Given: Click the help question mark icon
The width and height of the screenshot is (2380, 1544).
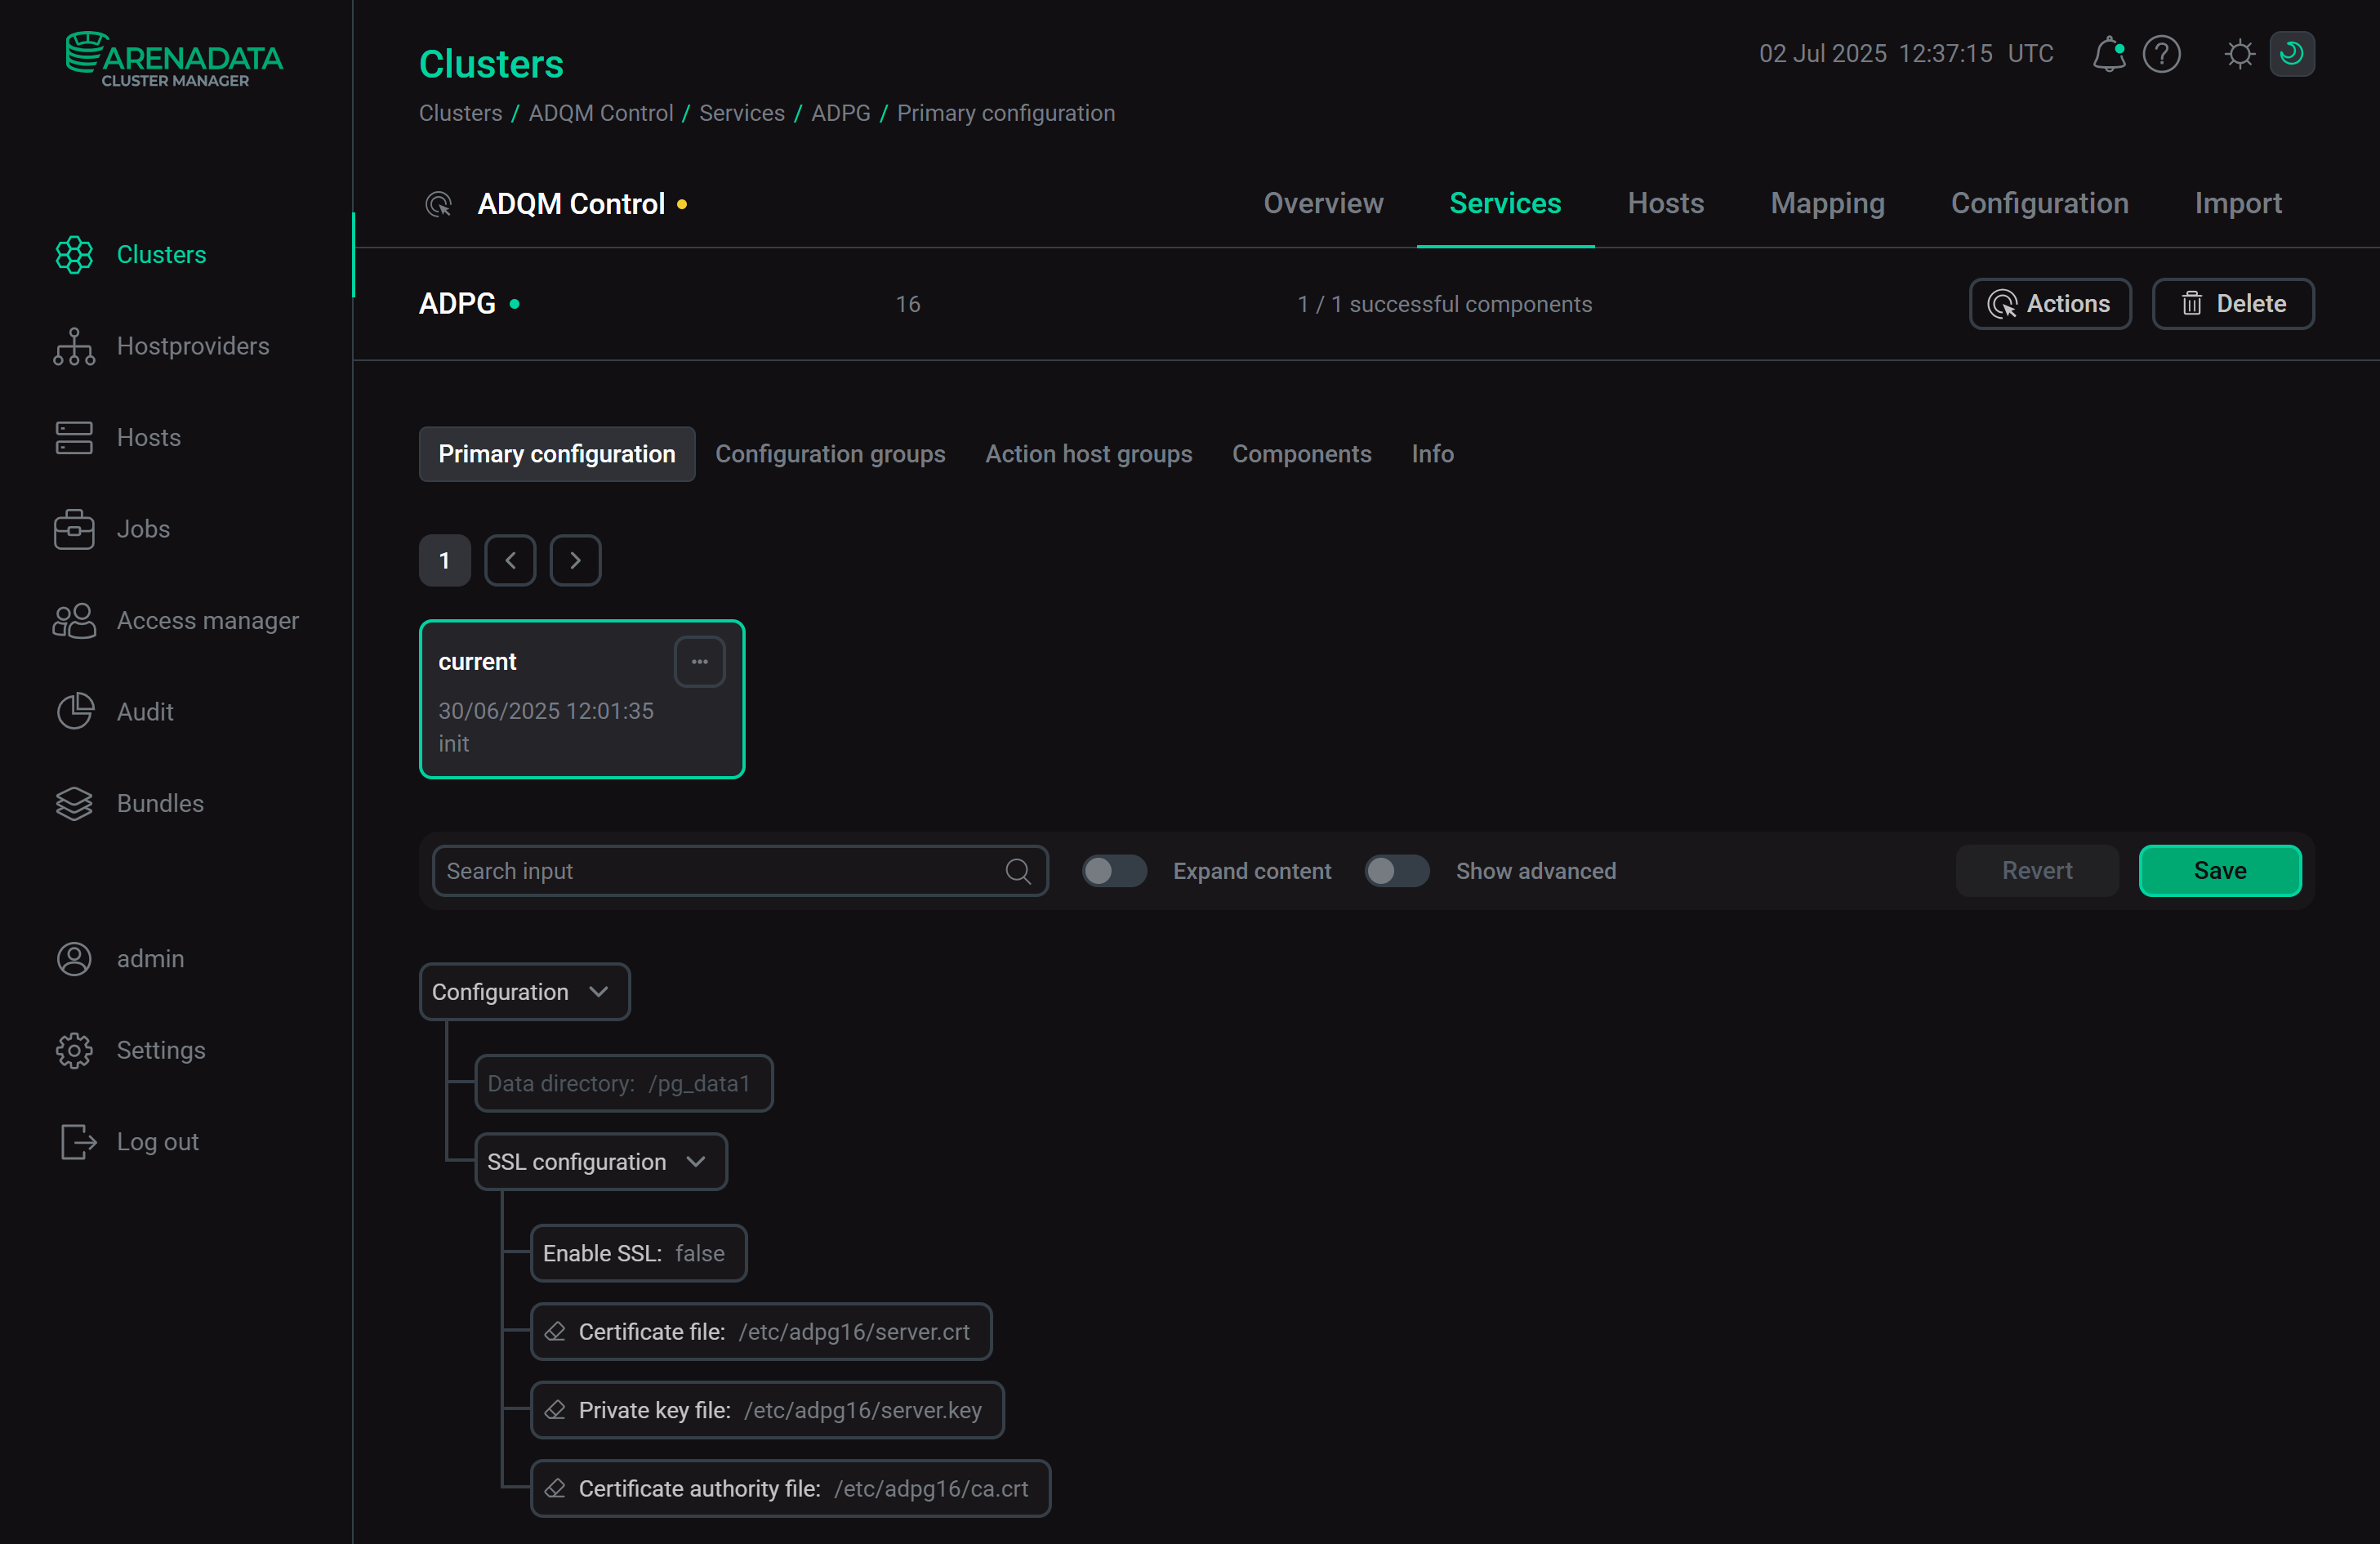Looking at the screenshot, I should point(2161,54).
